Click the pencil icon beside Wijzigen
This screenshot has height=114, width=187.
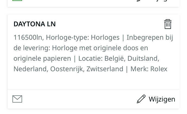[x=141, y=99]
